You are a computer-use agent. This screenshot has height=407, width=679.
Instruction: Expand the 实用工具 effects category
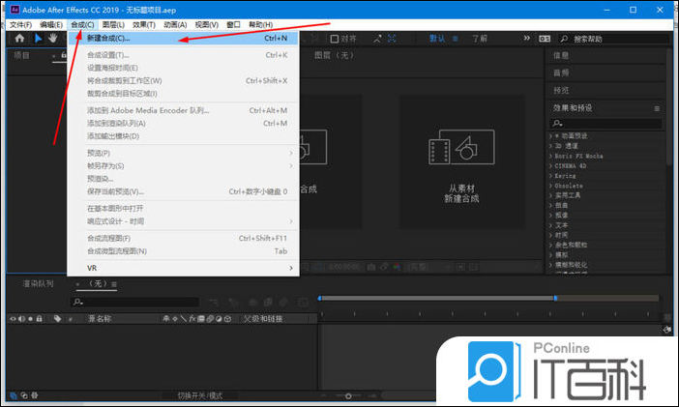550,195
